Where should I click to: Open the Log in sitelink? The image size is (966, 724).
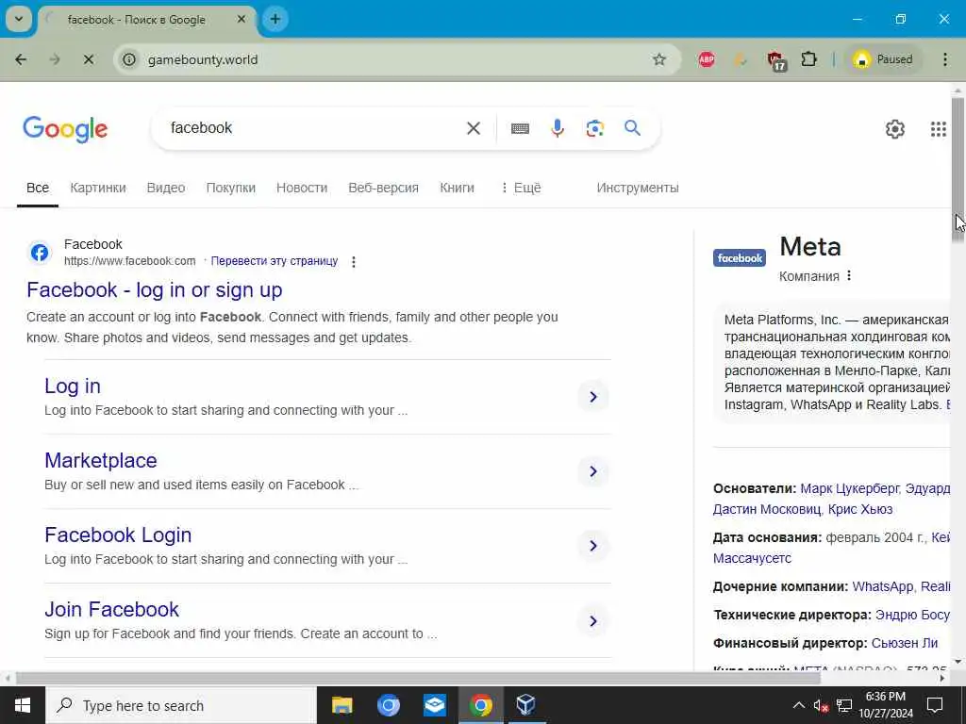(x=73, y=386)
